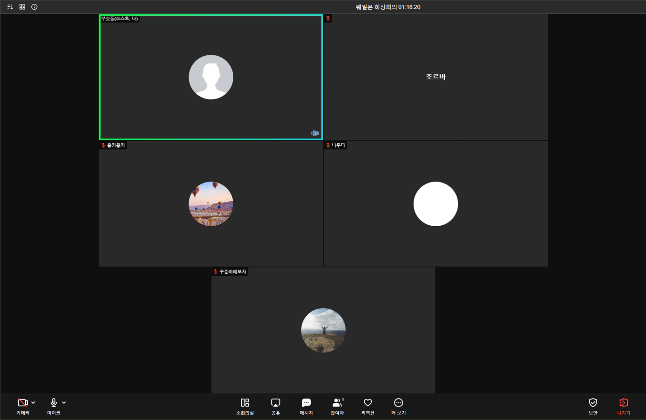Open the 보안 security shield icon

pyautogui.click(x=593, y=403)
